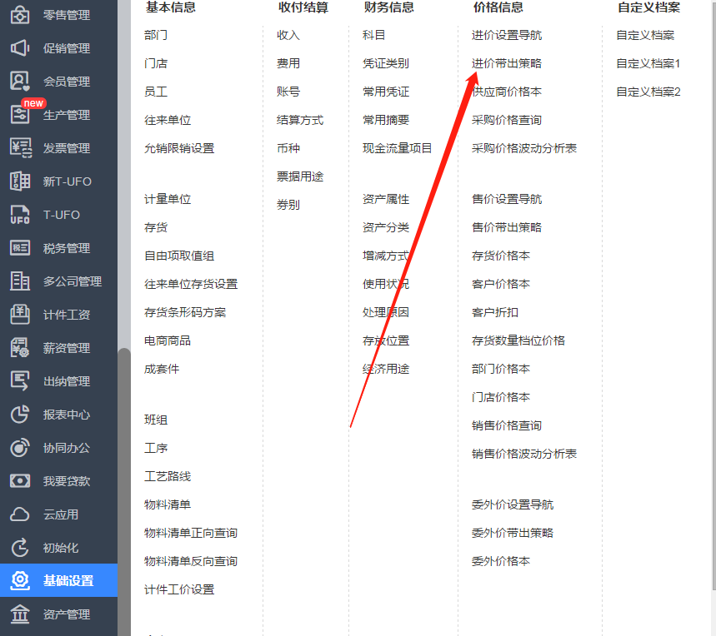Viewport: 716px width, 636px height.
Task: Open 零售管理 menu label
Action: (x=67, y=15)
